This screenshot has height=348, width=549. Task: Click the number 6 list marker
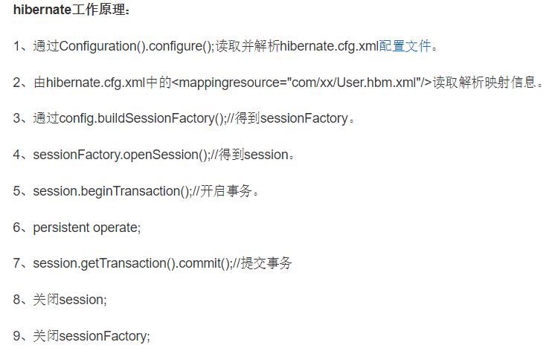coord(17,228)
